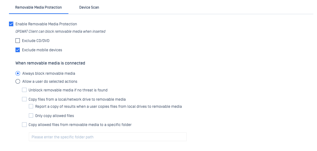Viewport: 317px width, 151px height.
Task: Uncheck Enable Removable Media Protection checkbox
Action: pyautogui.click(x=11, y=24)
